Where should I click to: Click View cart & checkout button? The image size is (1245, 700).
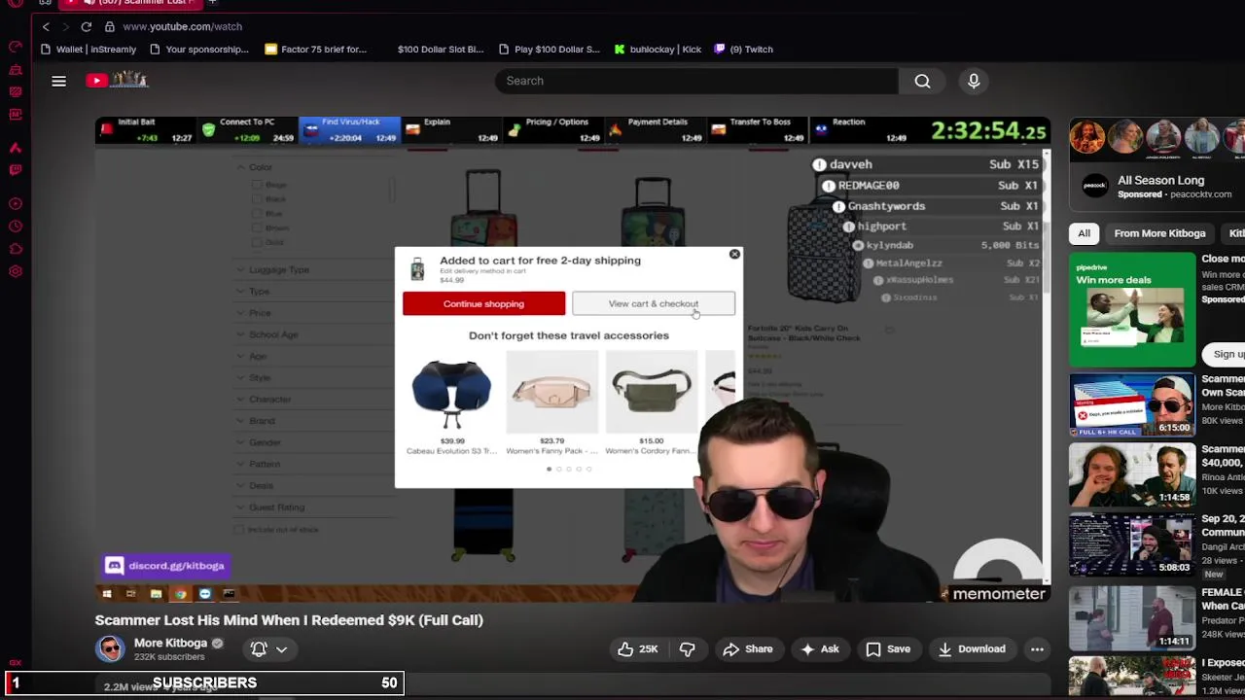(654, 303)
